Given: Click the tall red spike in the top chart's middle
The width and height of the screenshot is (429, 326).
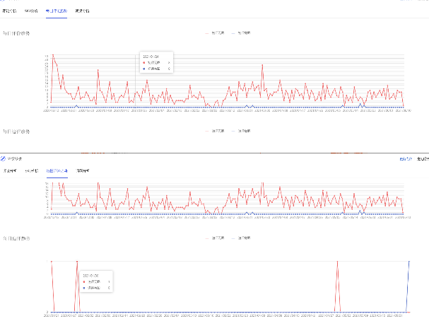Looking at the screenshot, I should point(263,65).
